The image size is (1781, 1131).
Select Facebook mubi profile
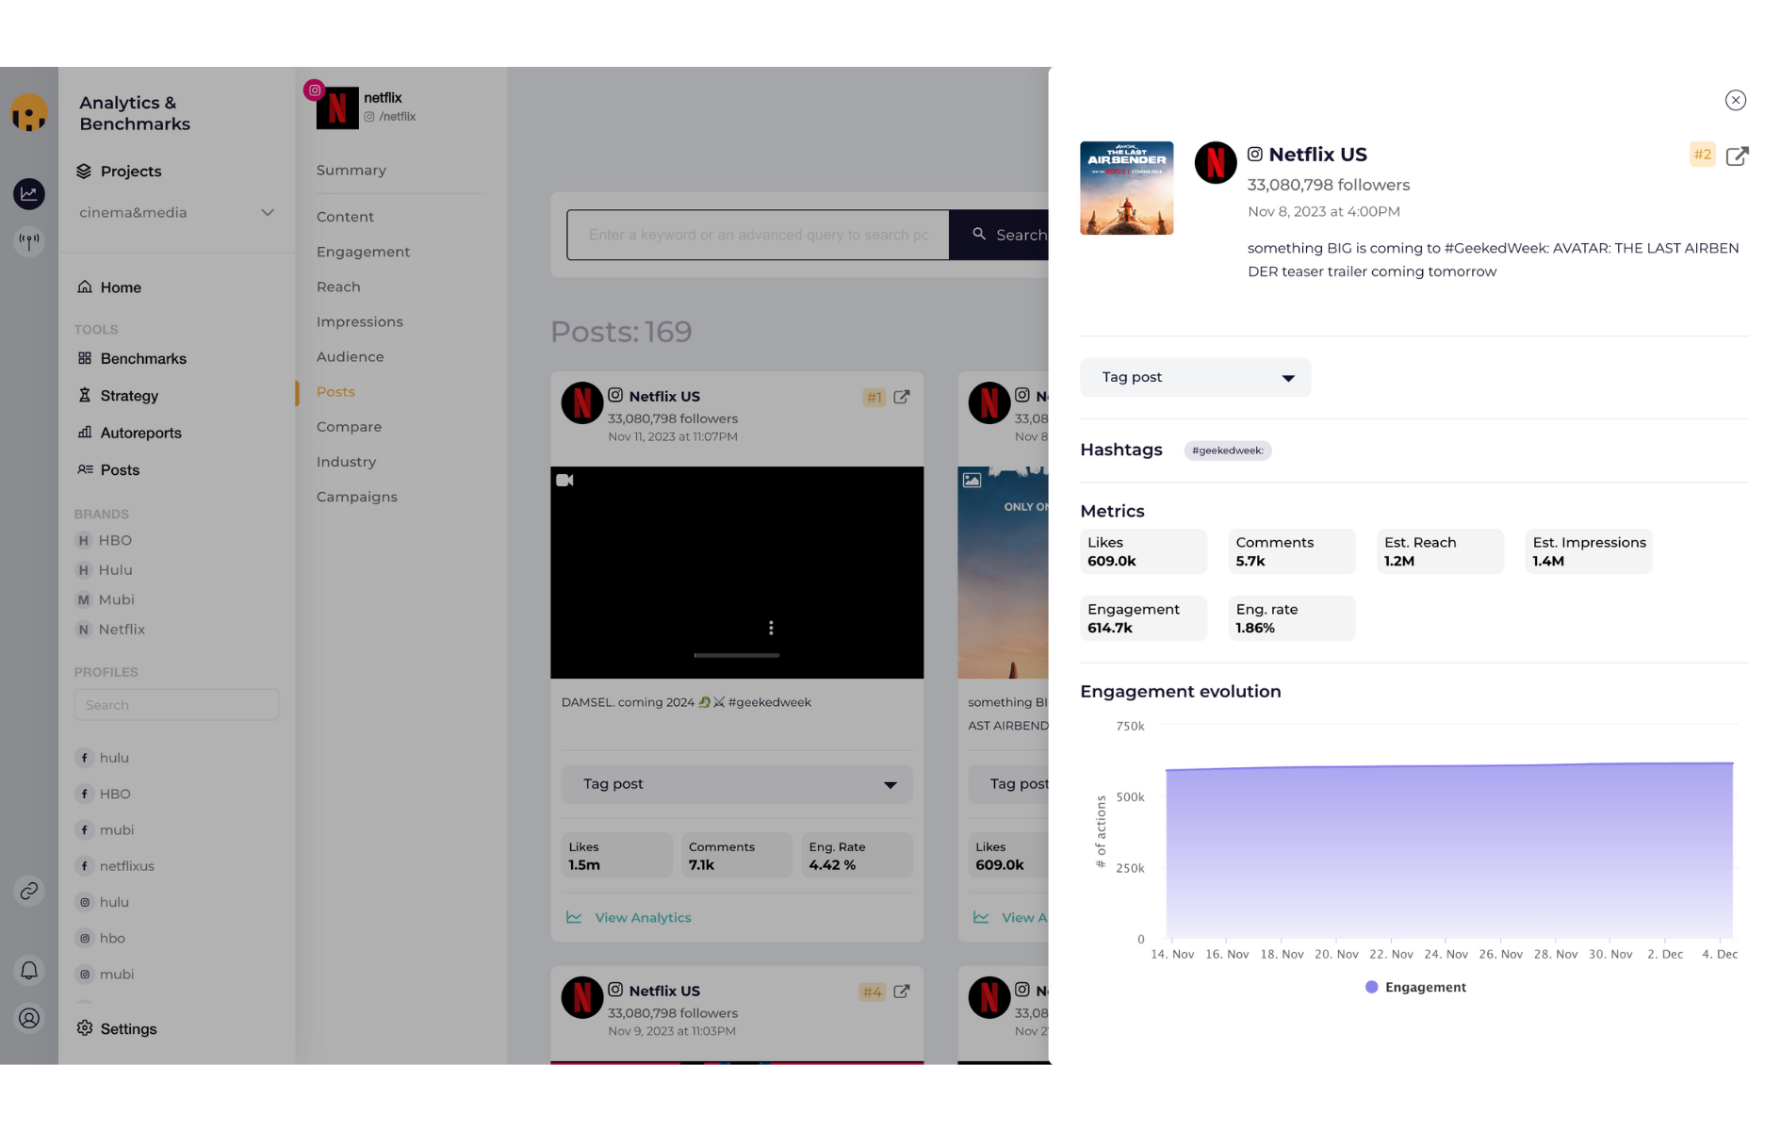click(106, 830)
